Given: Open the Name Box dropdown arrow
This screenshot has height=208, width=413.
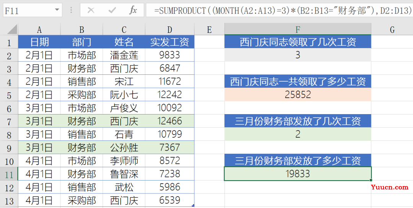Looking at the screenshot, I should pos(57,10).
